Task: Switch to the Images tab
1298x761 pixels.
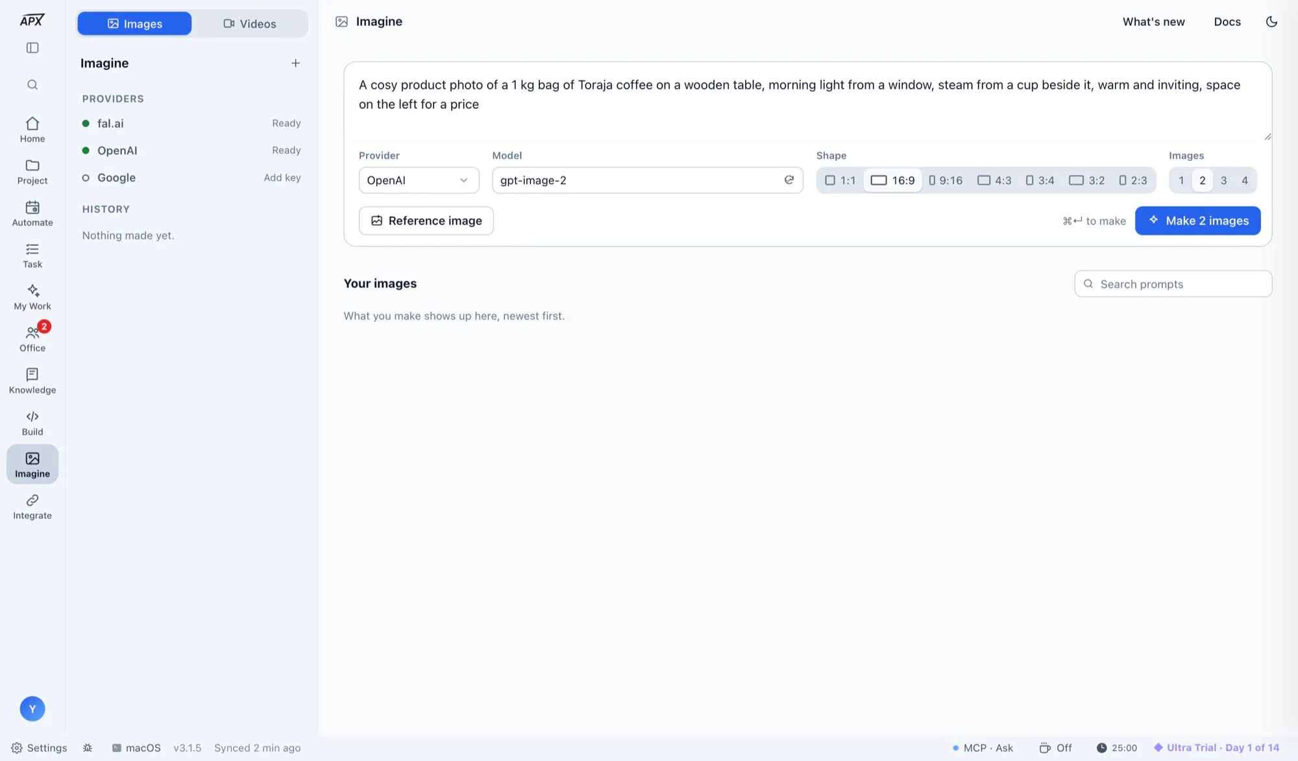Action: coord(134,23)
